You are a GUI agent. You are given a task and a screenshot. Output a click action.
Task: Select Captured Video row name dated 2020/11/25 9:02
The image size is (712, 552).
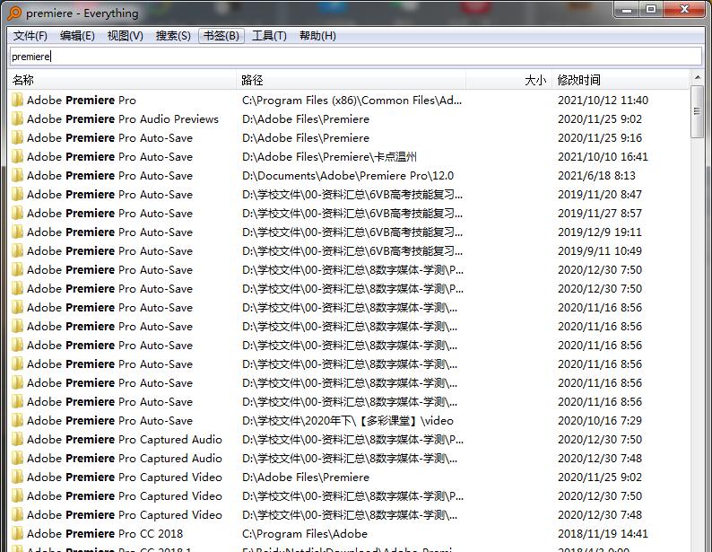tap(125, 477)
